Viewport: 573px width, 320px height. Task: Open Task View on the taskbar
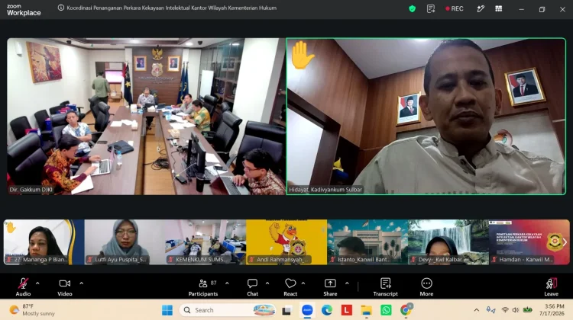[x=286, y=311]
